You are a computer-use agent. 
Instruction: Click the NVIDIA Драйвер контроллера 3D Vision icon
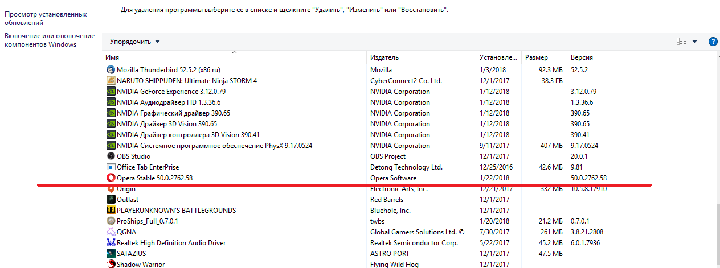click(x=111, y=134)
